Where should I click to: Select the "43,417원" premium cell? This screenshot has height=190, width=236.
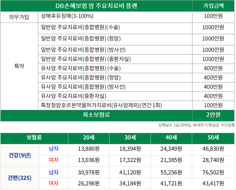point(213,184)
